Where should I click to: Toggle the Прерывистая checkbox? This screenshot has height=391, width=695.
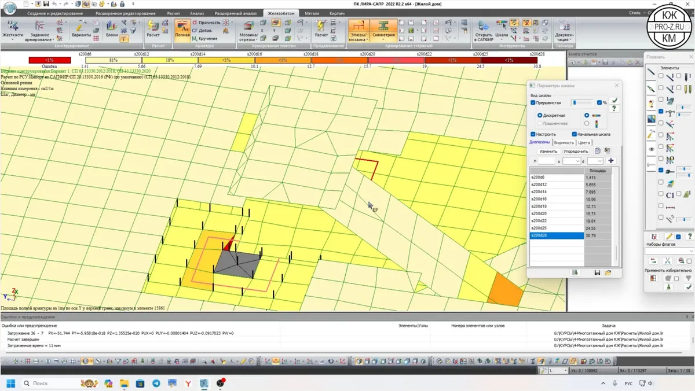point(533,103)
